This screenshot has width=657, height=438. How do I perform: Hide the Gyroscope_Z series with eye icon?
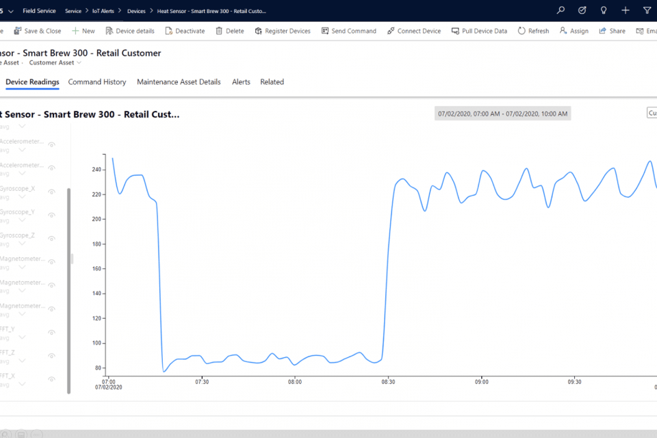[51, 237]
